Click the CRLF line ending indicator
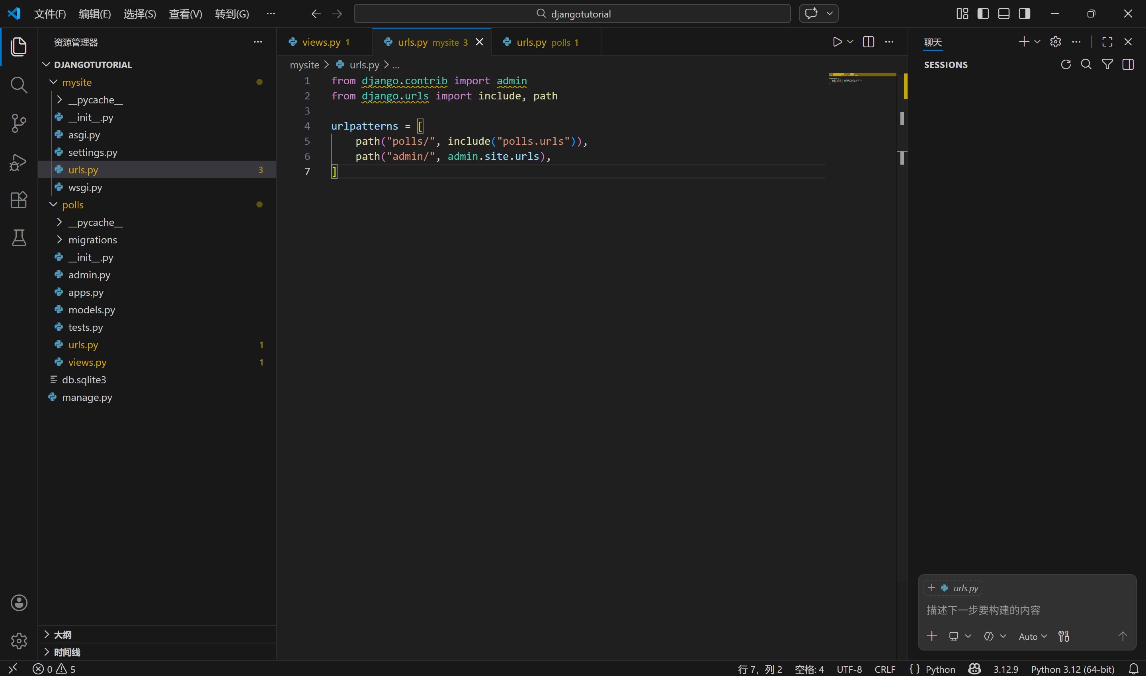Image resolution: width=1146 pixels, height=676 pixels. (885, 669)
